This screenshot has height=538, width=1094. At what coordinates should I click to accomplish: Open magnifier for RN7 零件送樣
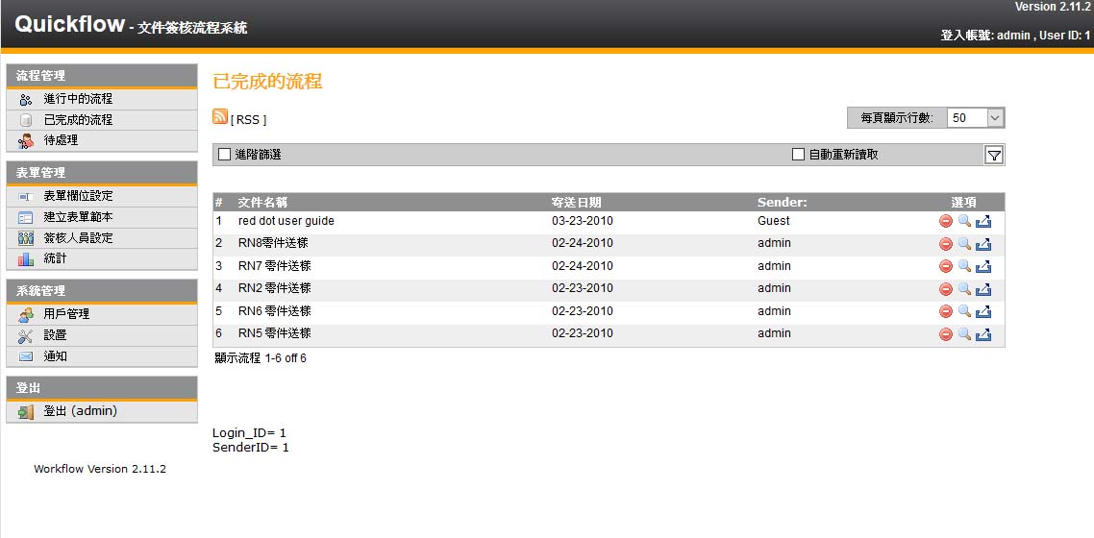pos(964,266)
